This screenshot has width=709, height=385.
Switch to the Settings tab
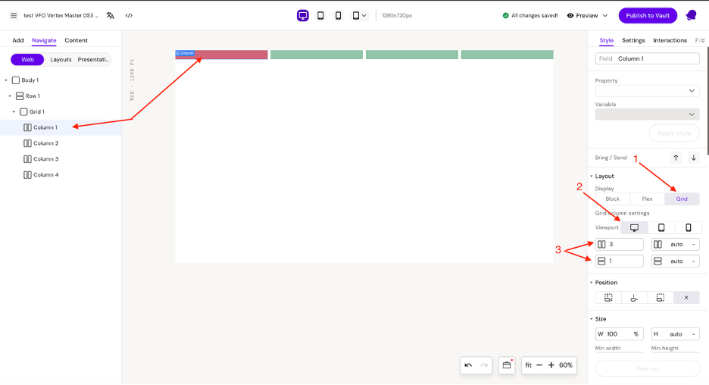pos(633,40)
